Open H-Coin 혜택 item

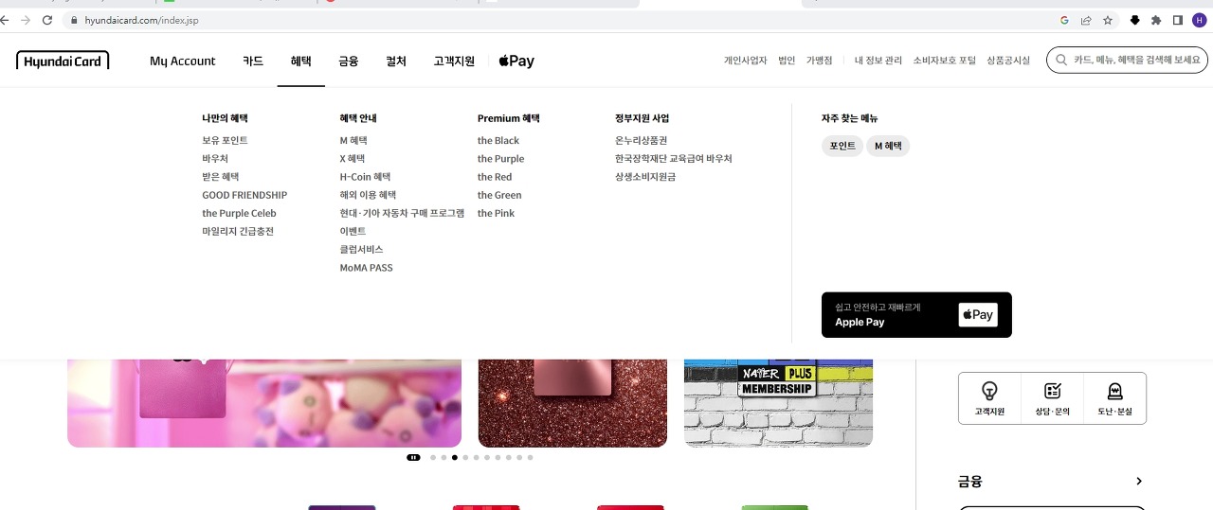365,177
